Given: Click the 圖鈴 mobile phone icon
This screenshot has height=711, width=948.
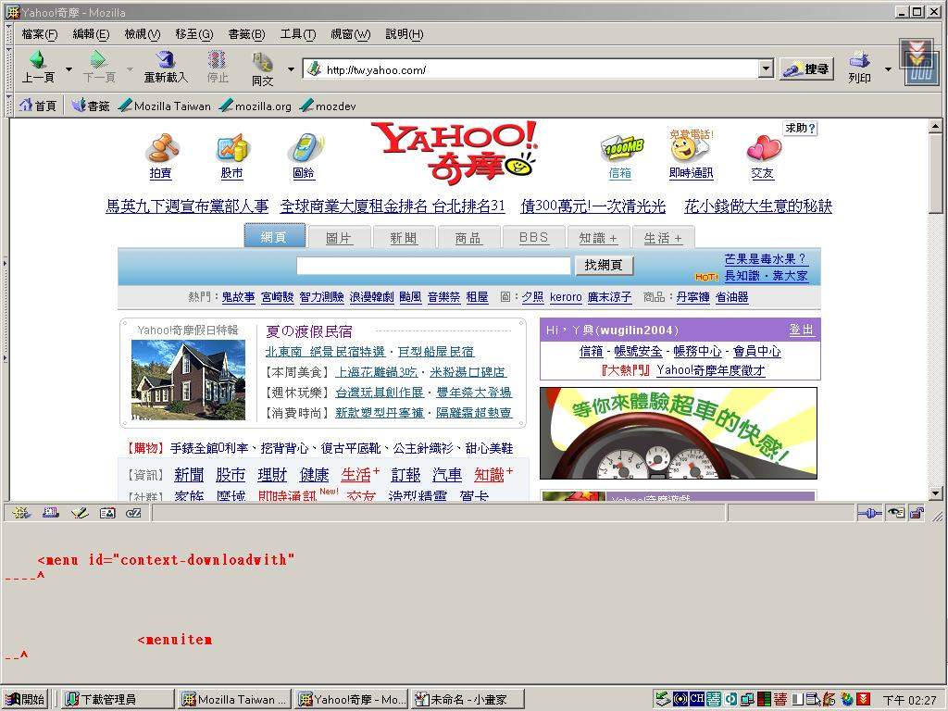Looking at the screenshot, I should [304, 149].
